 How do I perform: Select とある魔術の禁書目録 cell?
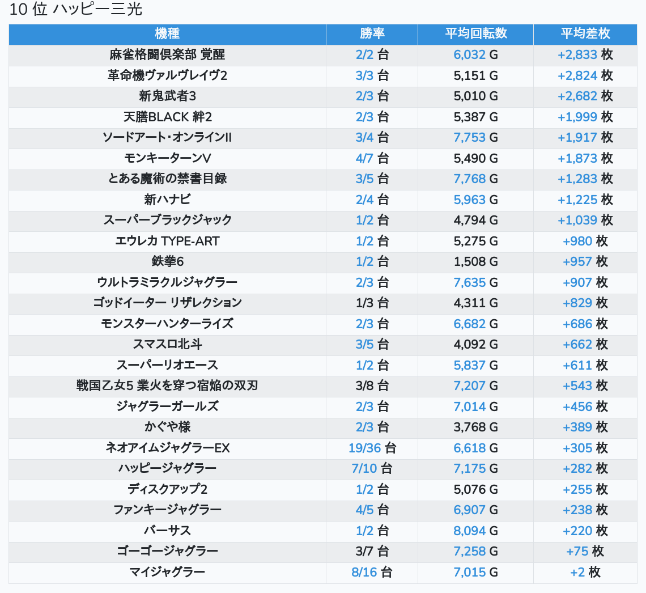(x=167, y=179)
